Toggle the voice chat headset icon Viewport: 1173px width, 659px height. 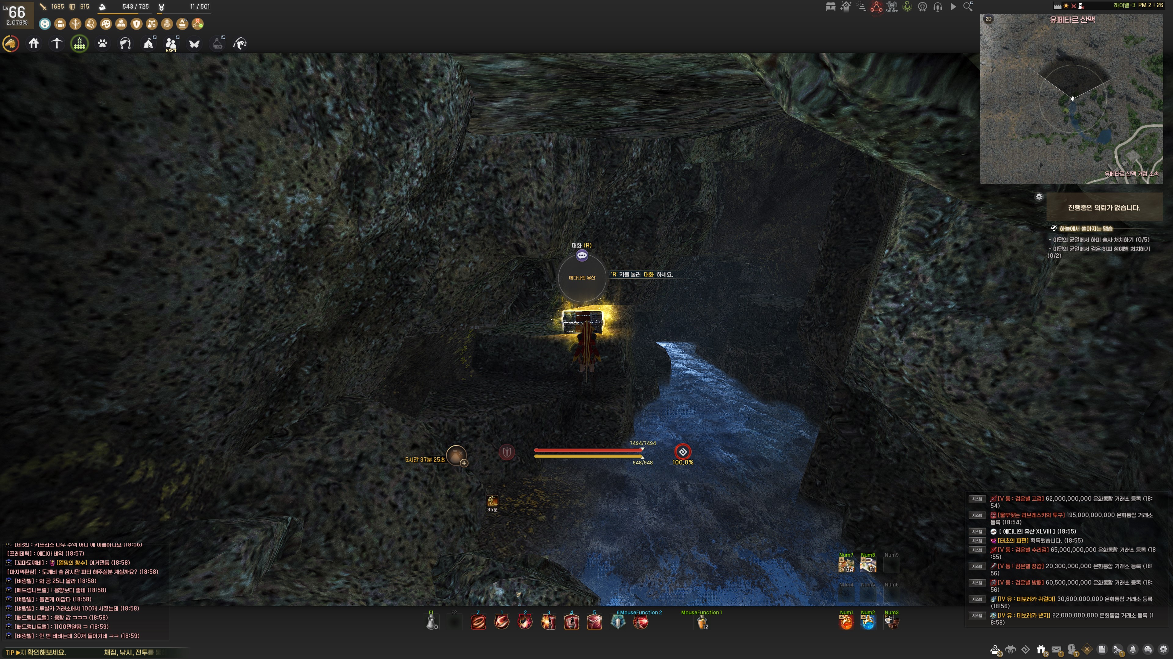tap(937, 7)
